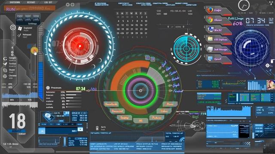Click the gear icon beside Processes
Screen dimensions: 275x154
click(x=48, y=88)
